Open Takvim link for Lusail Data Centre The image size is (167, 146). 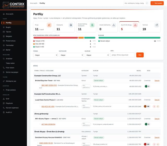pos(157,100)
